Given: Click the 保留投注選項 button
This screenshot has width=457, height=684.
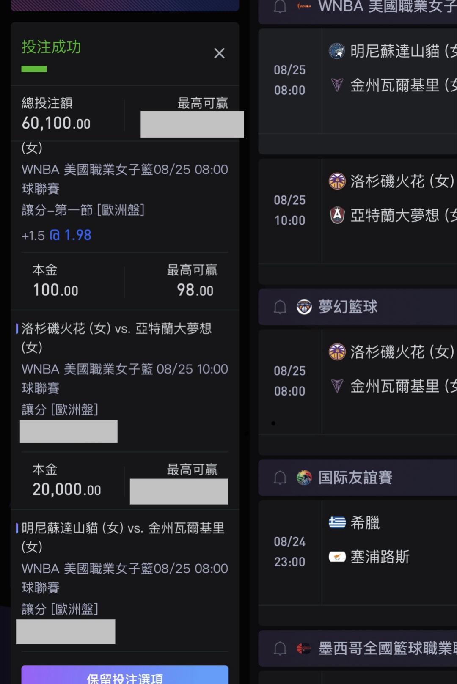Looking at the screenshot, I should pos(125,675).
